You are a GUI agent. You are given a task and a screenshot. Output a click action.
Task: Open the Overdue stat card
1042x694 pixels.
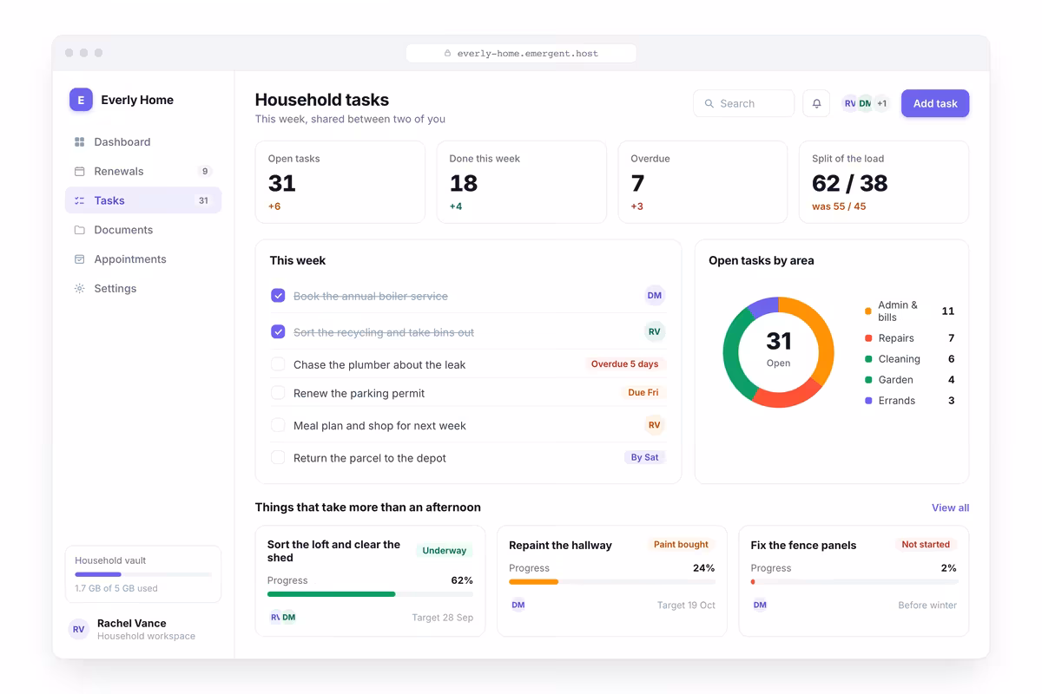tap(702, 182)
